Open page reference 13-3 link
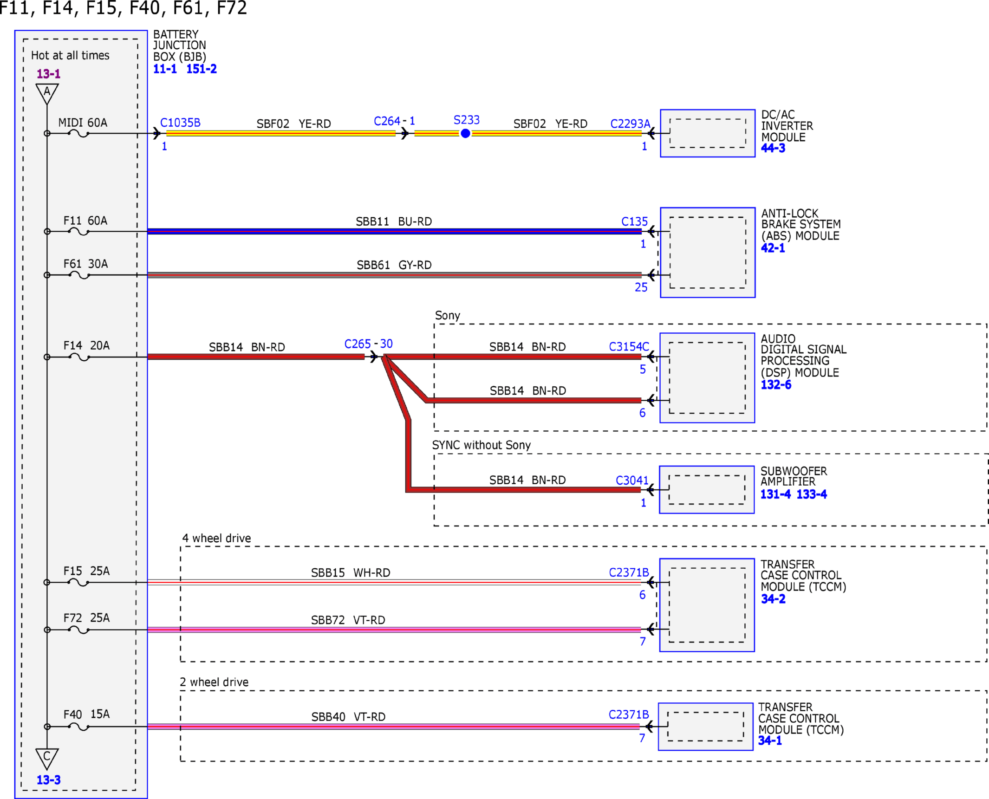The width and height of the screenshot is (989, 799). coord(48,780)
